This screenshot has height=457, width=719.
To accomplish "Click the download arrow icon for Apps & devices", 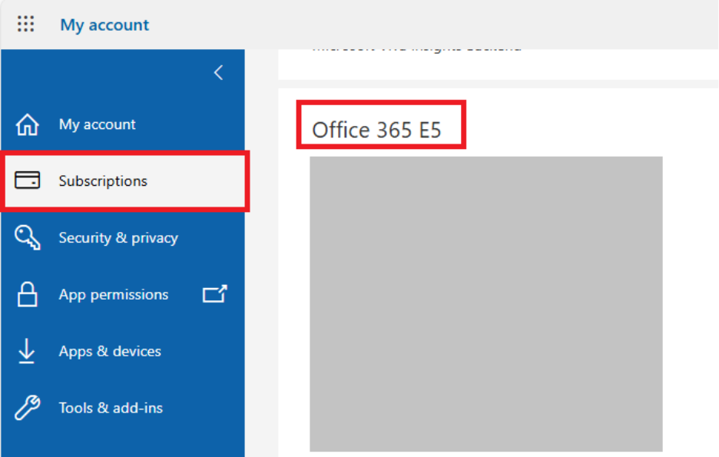I will tap(27, 351).
